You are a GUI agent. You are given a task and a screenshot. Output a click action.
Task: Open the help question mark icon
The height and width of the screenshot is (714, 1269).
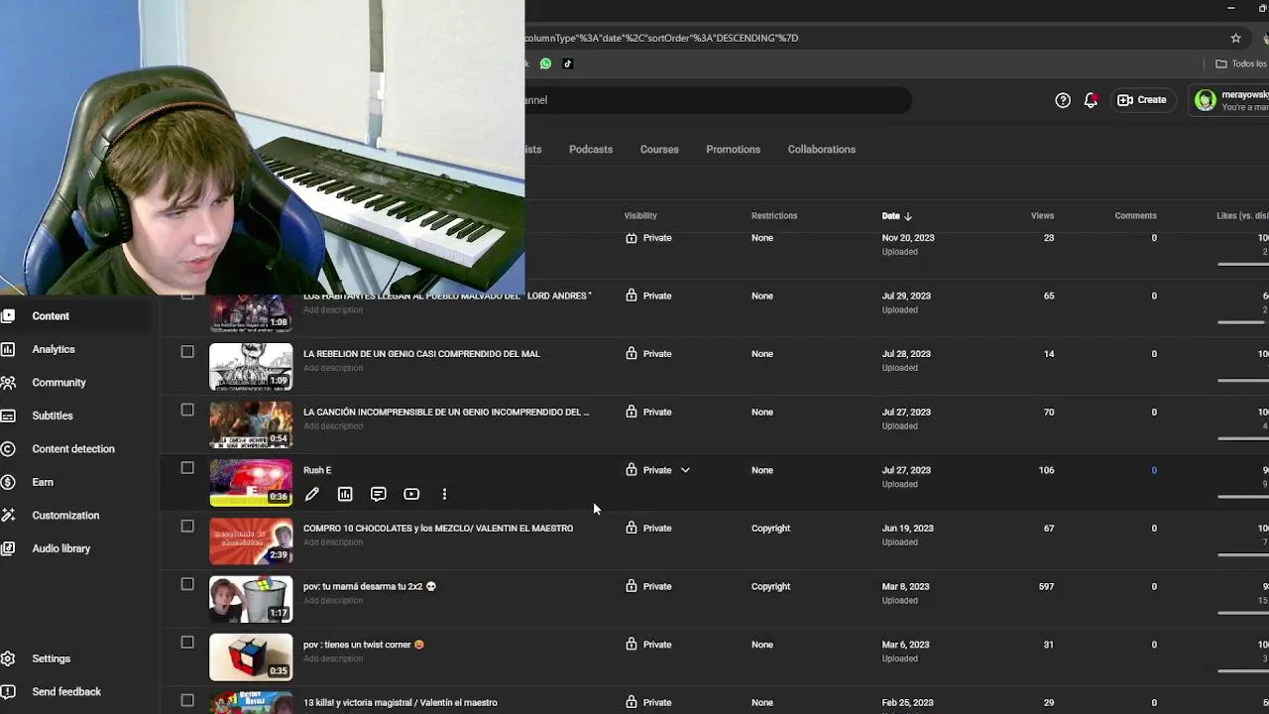click(x=1063, y=100)
